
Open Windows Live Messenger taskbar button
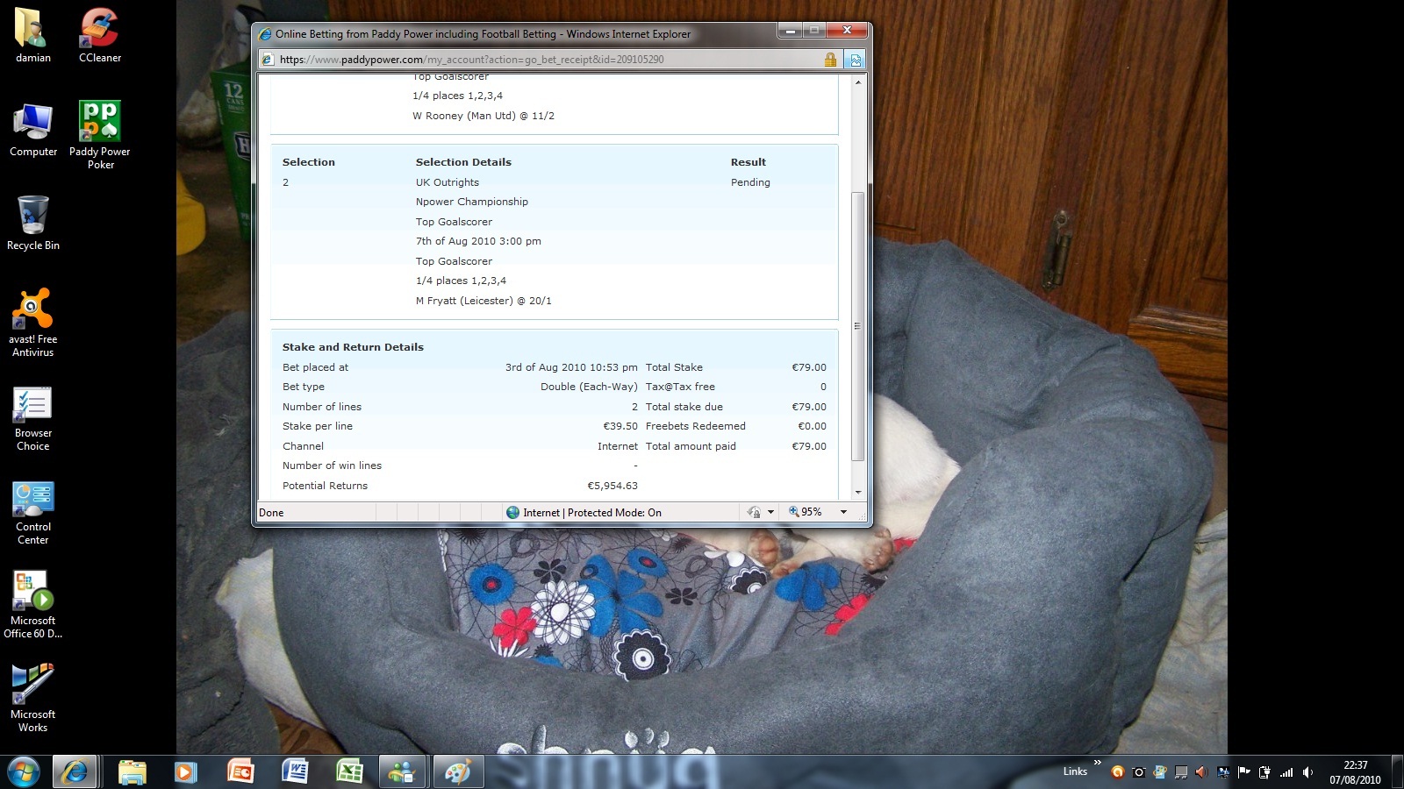402,771
